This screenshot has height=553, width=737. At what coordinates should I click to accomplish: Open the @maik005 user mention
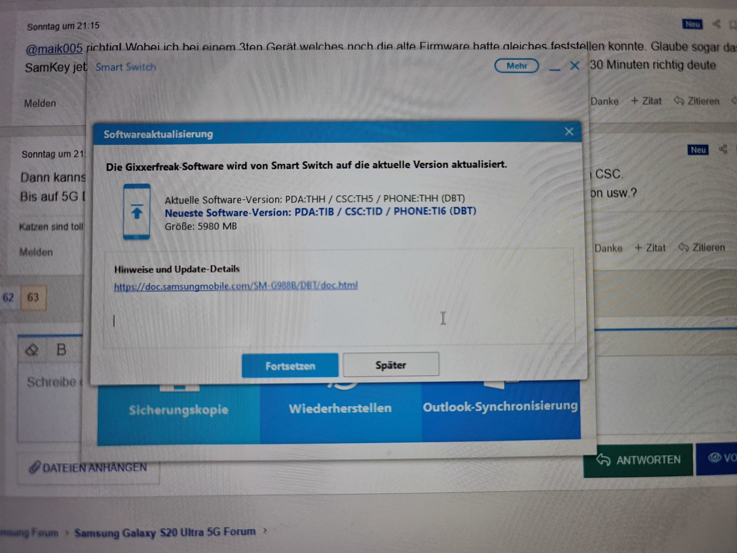tap(54, 49)
